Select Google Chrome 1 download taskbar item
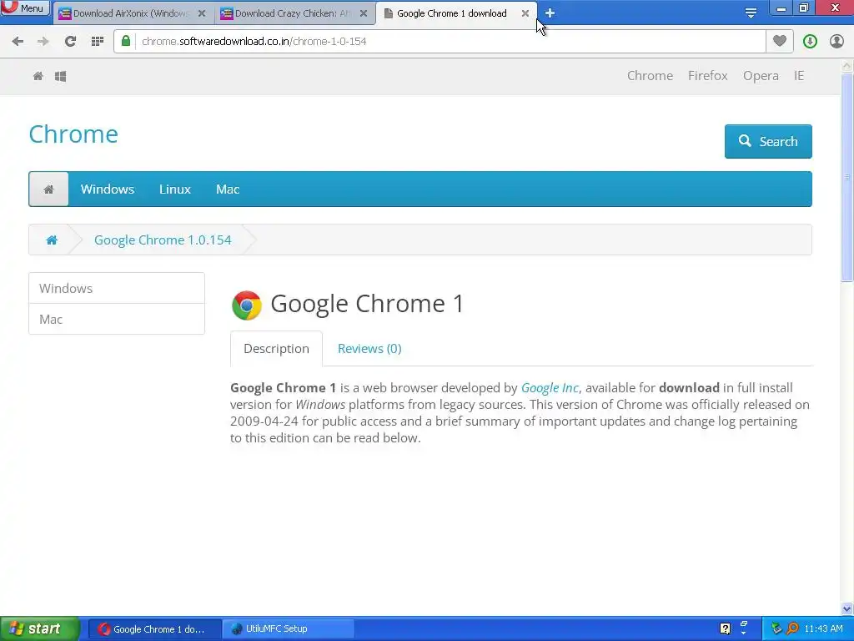This screenshot has width=854, height=641. [x=154, y=629]
